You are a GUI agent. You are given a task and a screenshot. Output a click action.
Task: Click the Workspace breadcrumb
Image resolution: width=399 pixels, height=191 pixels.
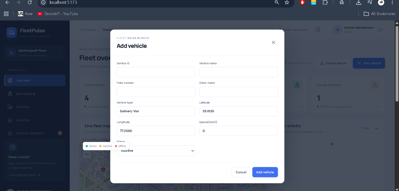(x=87, y=30)
